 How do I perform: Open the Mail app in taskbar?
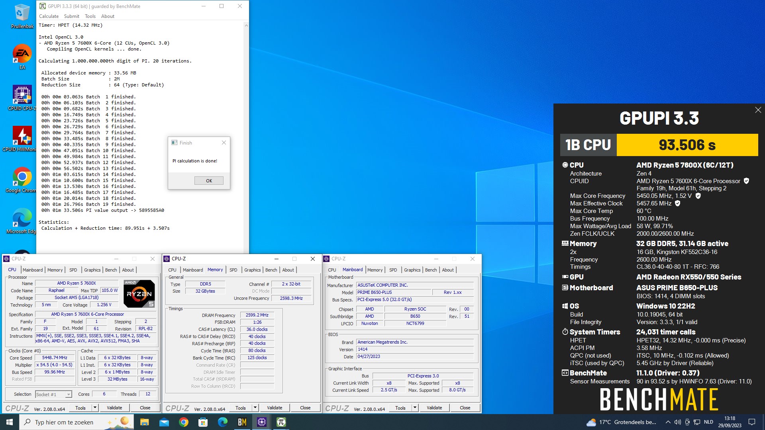(x=164, y=422)
